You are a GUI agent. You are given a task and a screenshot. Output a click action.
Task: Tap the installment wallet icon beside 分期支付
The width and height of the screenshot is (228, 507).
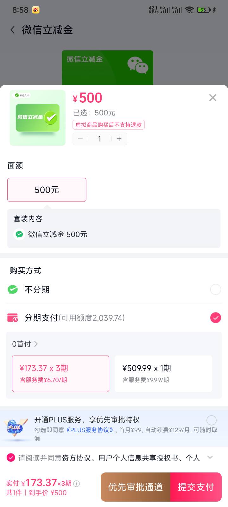pos(13,318)
